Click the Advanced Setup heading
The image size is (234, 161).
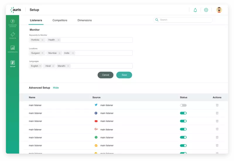(x=40, y=88)
